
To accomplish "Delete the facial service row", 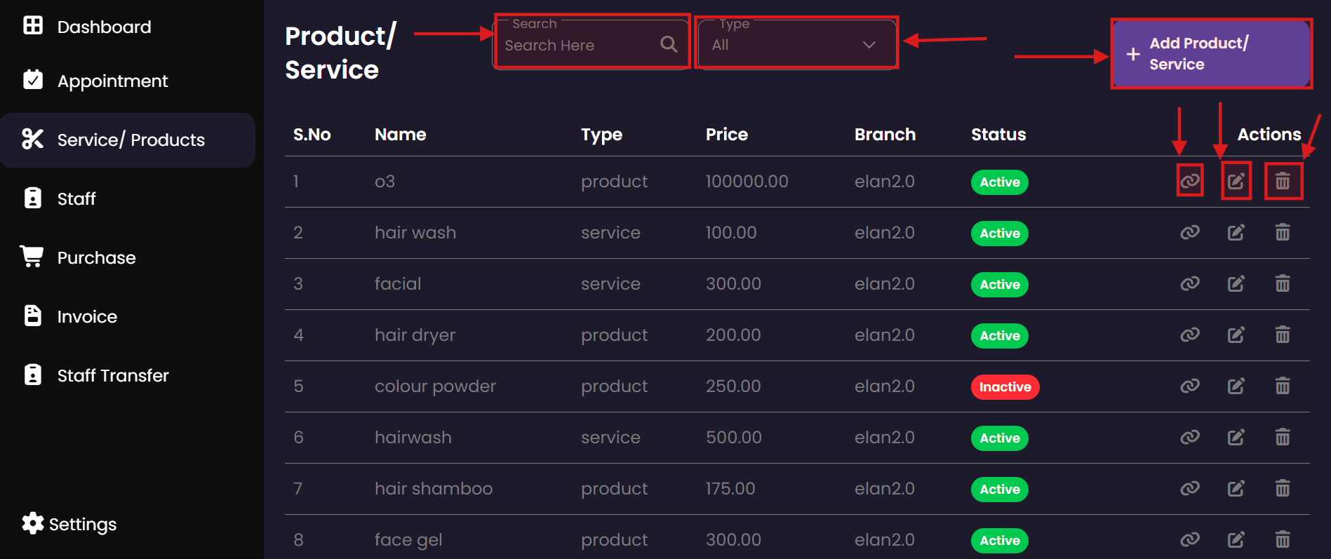I will (x=1282, y=283).
